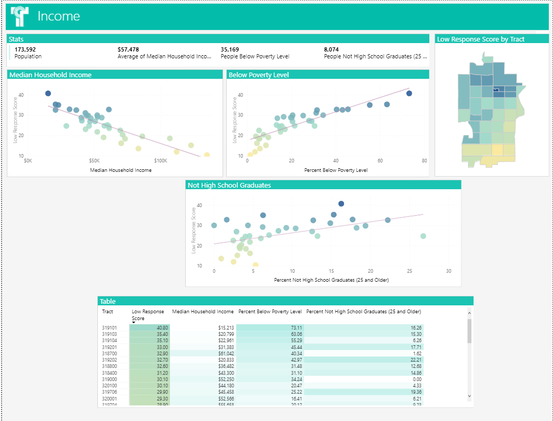Select the bright yellow tract on the map

click(x=497, y=150)
